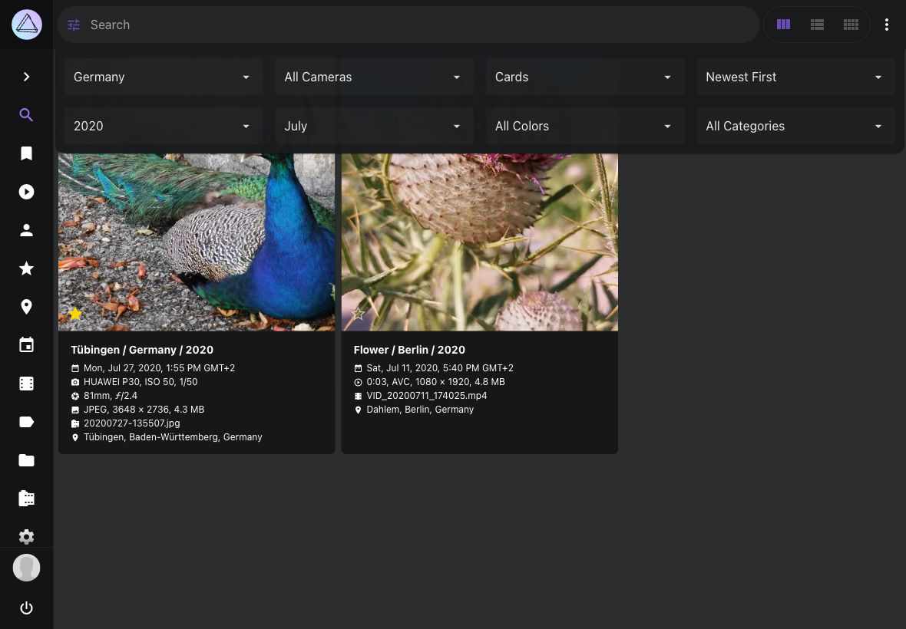Open the Labels section
The height and width of the screenshot is (629, 906).
[27, 422]
